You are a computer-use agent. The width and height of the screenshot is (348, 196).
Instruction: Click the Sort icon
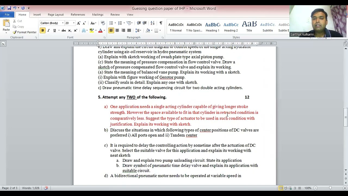point(153,23)
